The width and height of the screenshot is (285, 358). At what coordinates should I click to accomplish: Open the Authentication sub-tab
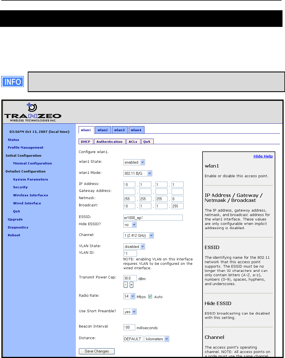[110, 141]
